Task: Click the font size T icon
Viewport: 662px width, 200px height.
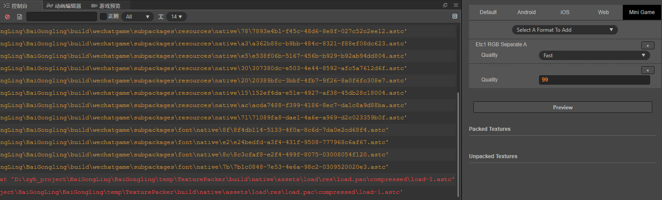Action: click(x=161, y=17)
